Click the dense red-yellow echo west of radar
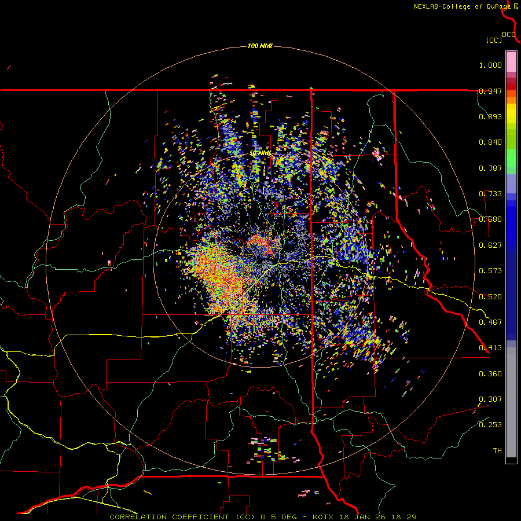 218,276
